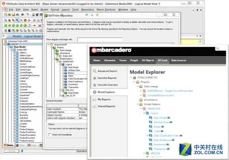This screenshot has width=229, height=160.
Task: Click the Shared Reports chart icon
Action: click(x=94, y=106)
